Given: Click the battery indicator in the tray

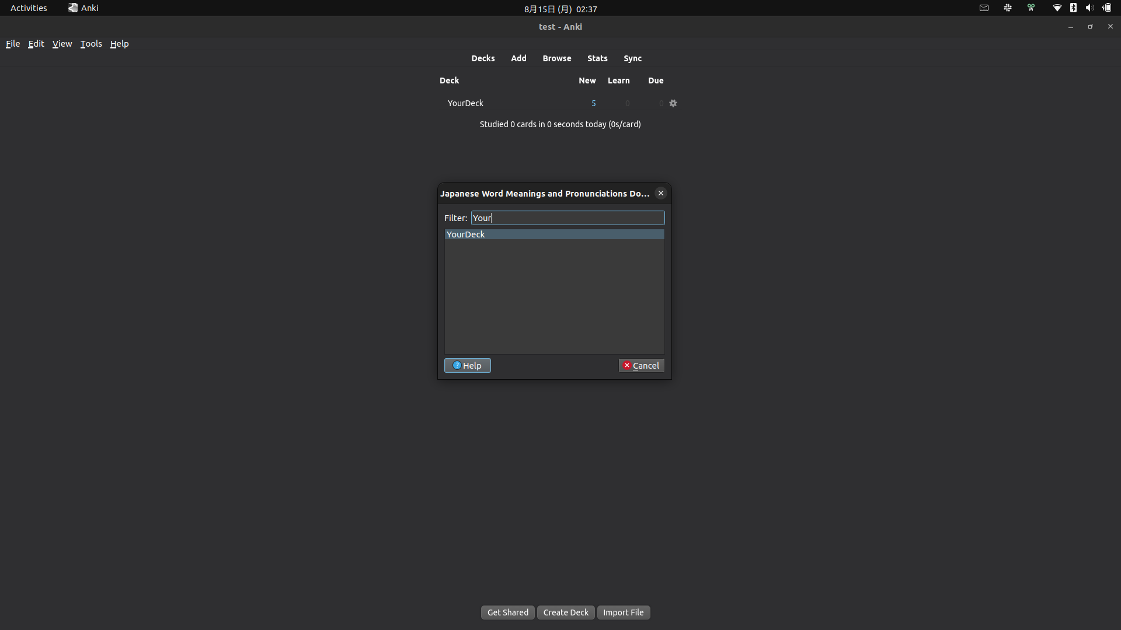Looking at the screenshot, I should [1107, 8].
